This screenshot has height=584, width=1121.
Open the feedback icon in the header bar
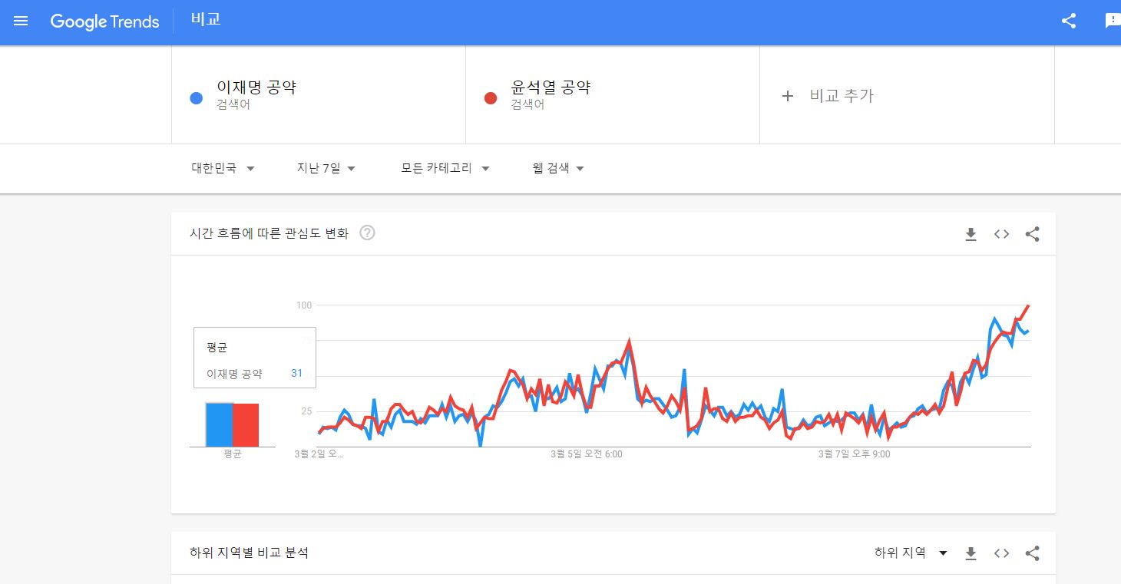pyautogui.click(x=1112, y=21)
